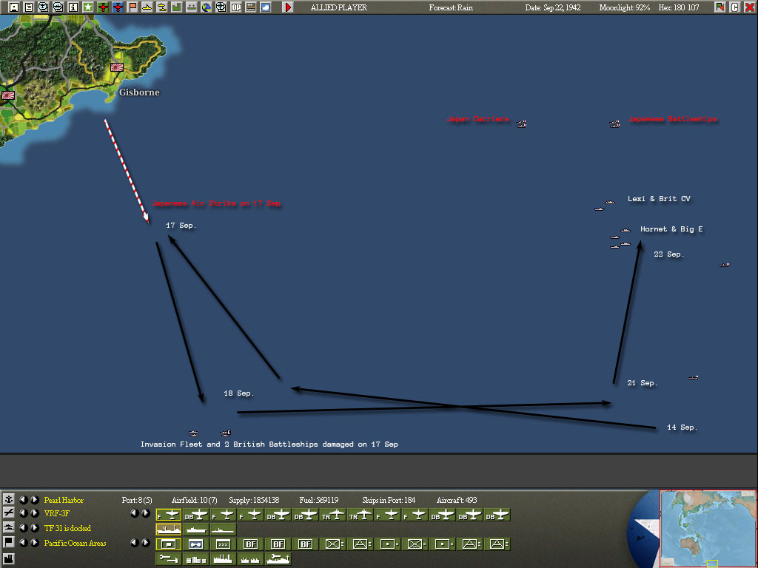Image resolution: width=758 pixels, height=568 pixels.
Task: Select the highlighted F fighter squadron icon
Action: point(169,515)
